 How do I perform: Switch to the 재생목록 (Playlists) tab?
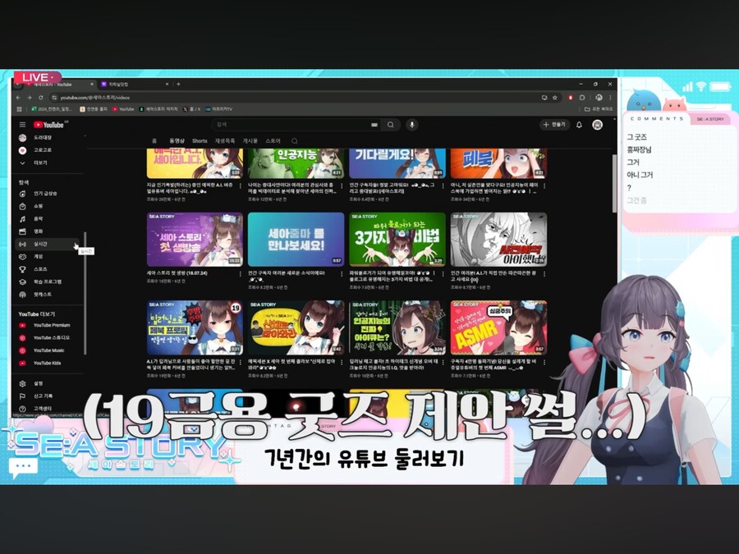224,140
